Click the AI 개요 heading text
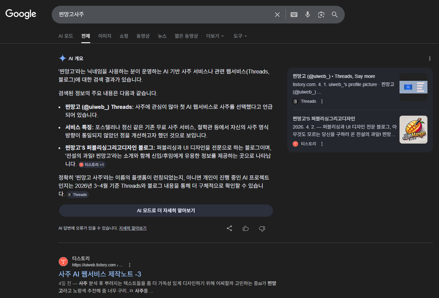The height and width of the screenshot is (298, 439). [76, 59]
